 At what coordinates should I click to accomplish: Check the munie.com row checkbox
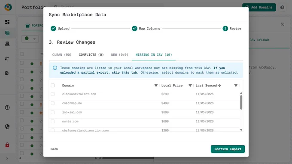coord(53,121)
